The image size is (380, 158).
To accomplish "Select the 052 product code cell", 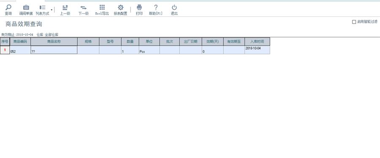I will pos(20,50).
